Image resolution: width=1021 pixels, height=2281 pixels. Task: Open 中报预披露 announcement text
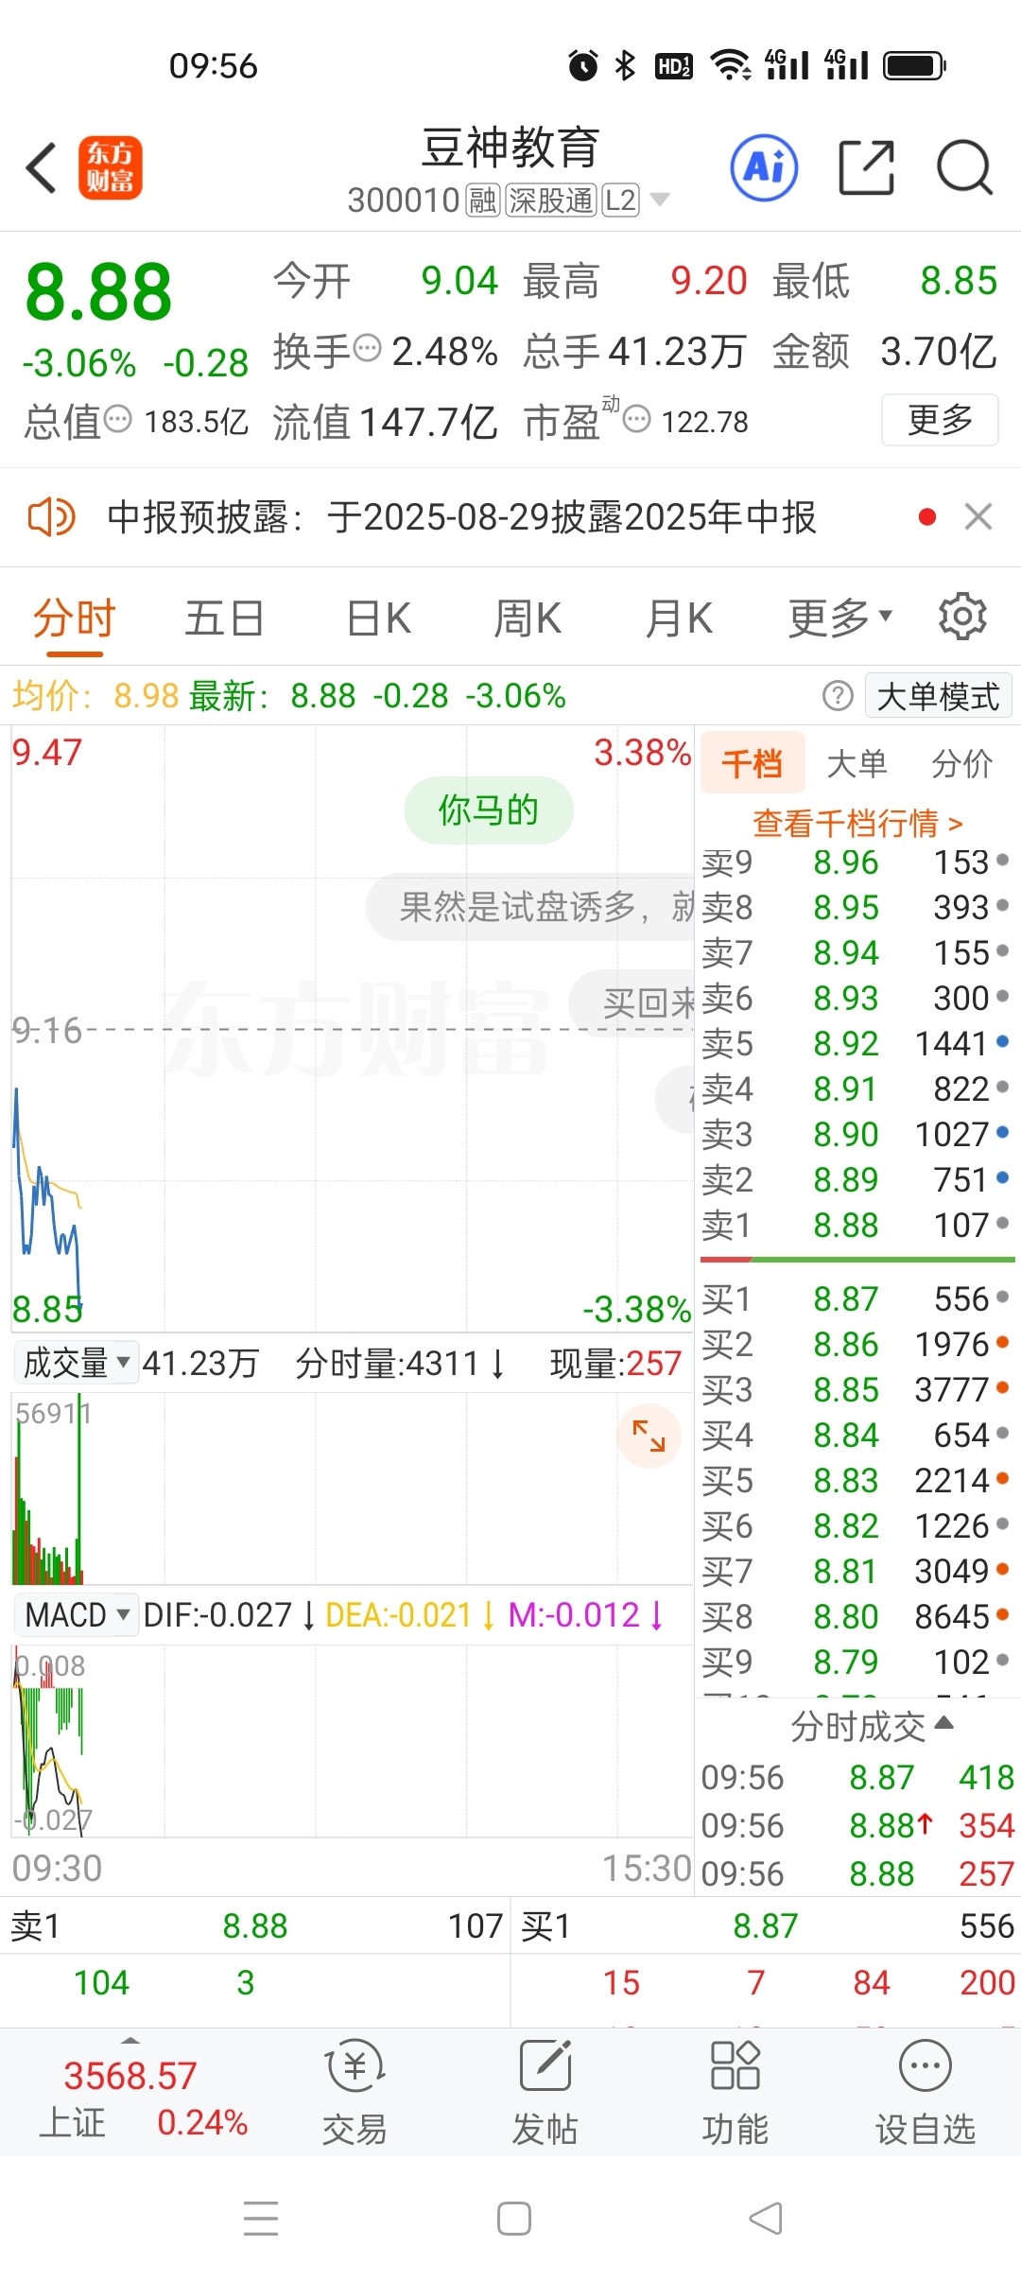(x=461, y=517)
